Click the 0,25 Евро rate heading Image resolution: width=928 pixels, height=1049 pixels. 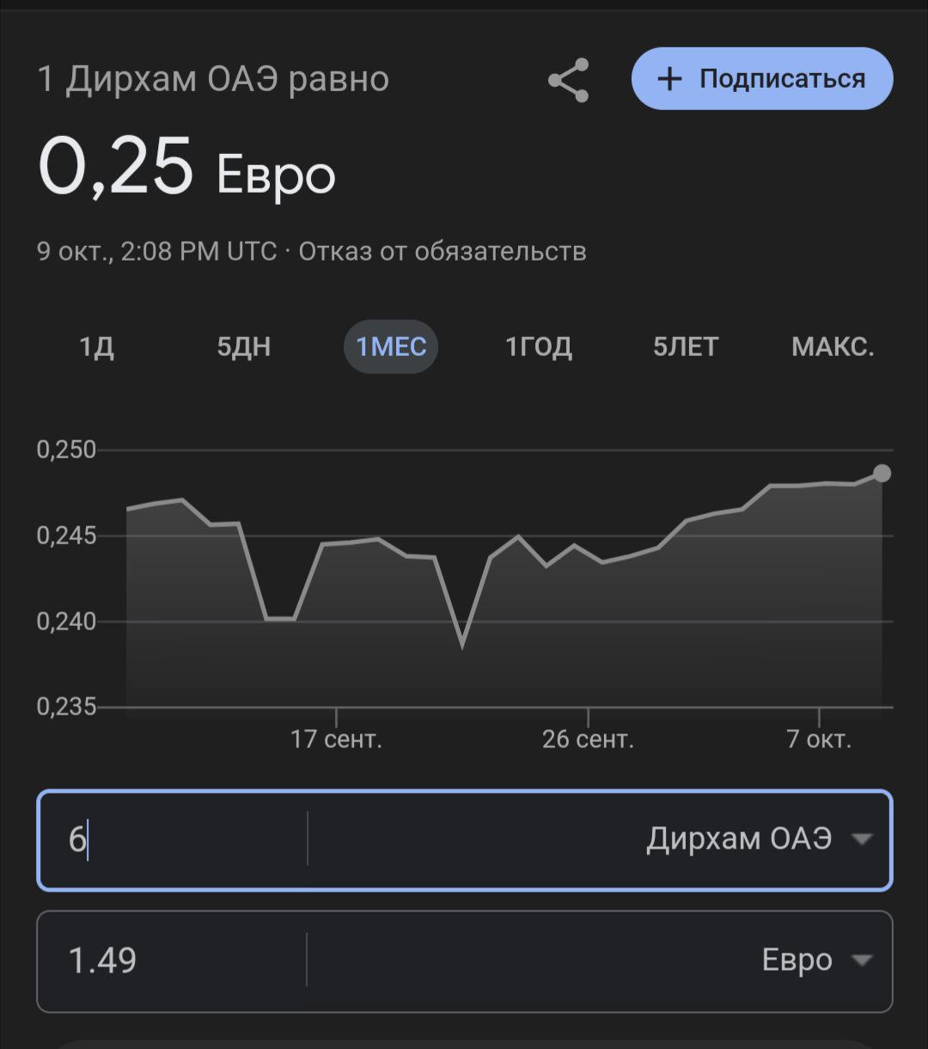coord(186,169)
